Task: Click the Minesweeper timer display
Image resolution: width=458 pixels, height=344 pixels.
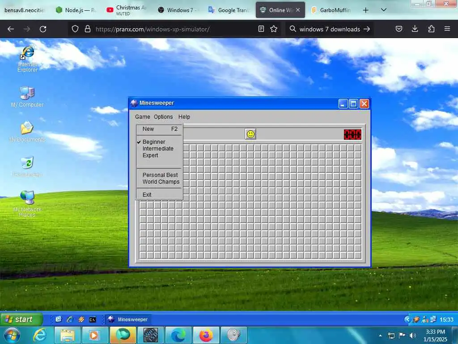Action: click(x=352, y=134)
